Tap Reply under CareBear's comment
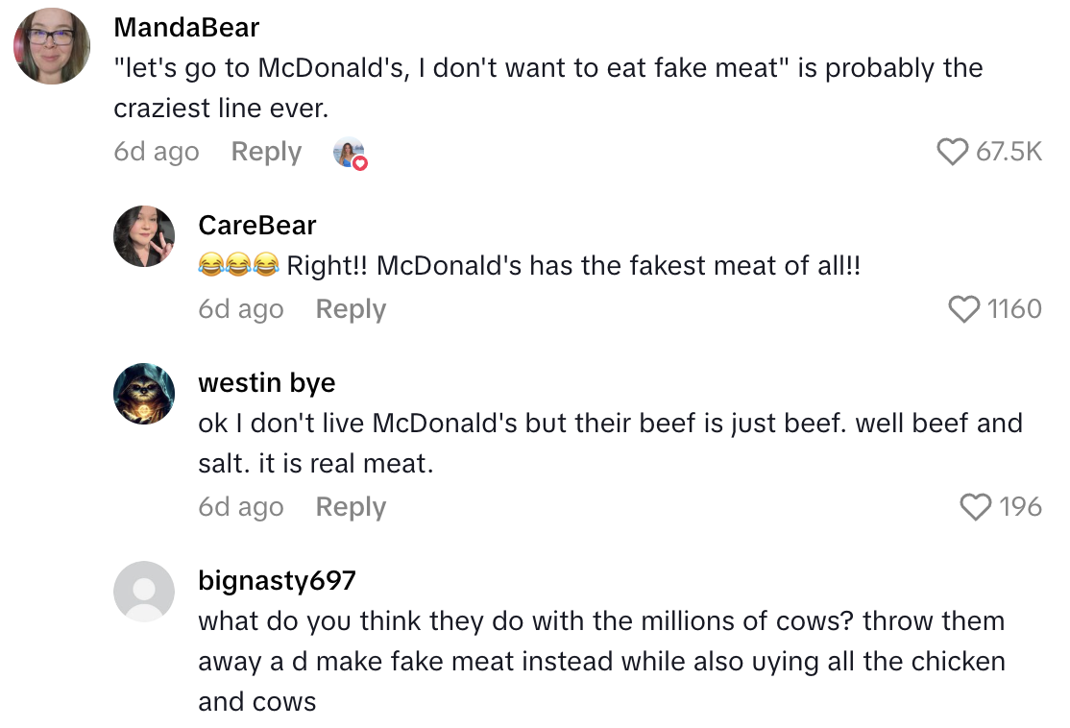1070x728 pixels. click(x=350, y=308)
